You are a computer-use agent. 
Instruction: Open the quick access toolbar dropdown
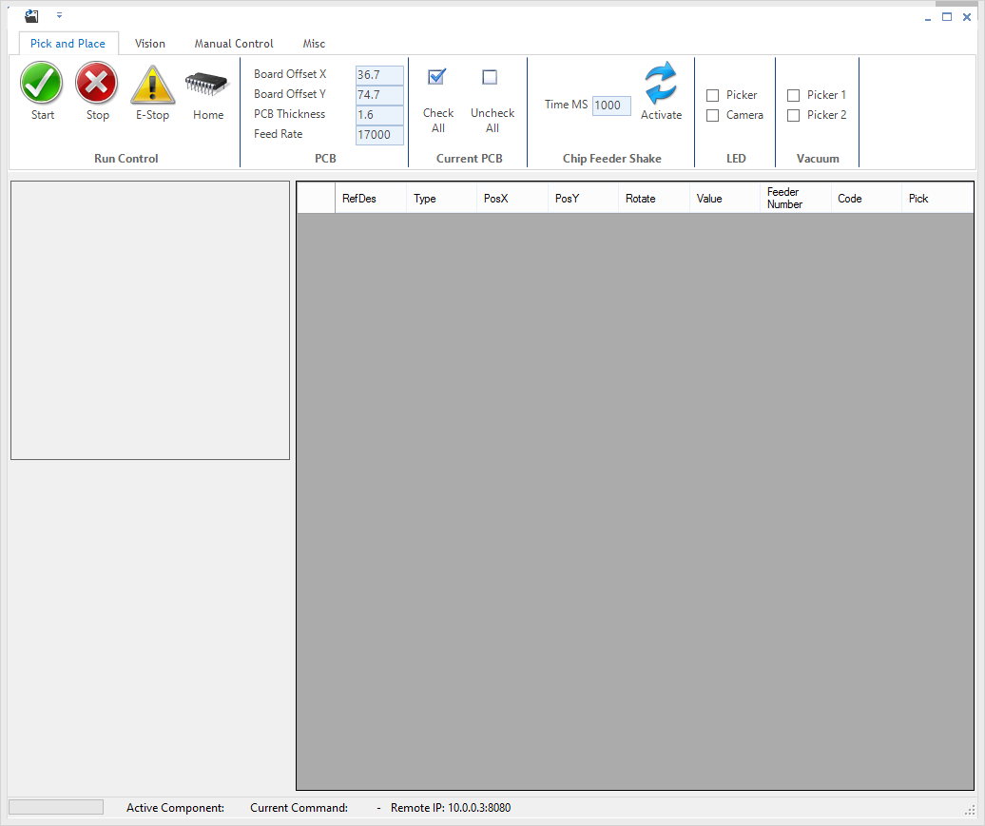pyautogui.click(x=59, y=16)
